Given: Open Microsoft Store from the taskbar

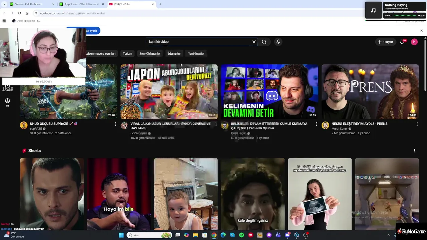Looking at the screenshot, I should click(205, 235).
